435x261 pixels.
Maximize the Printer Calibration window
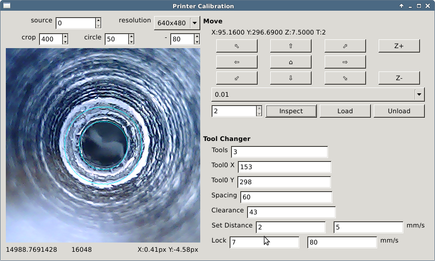tap(419, 6)
